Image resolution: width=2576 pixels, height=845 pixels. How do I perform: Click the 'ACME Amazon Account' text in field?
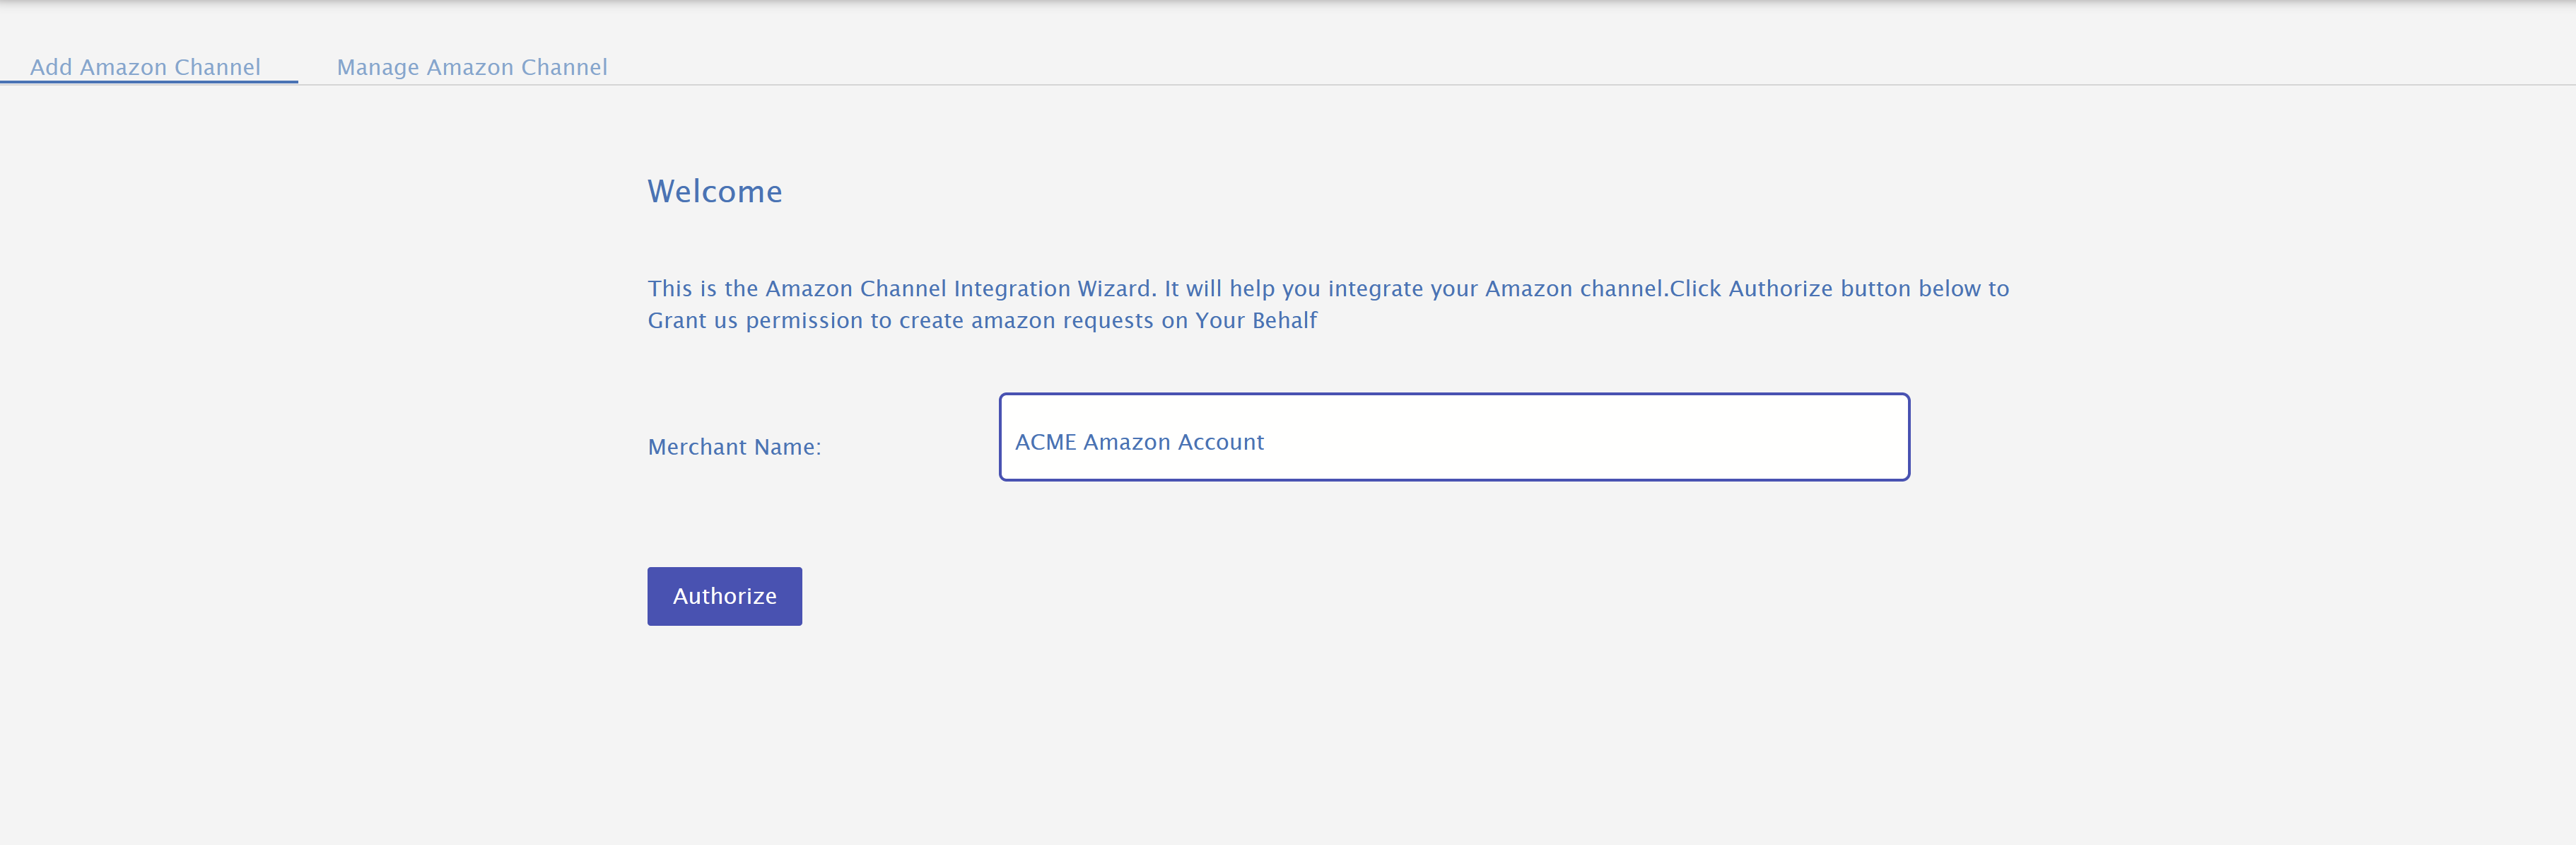[1139, 442]
